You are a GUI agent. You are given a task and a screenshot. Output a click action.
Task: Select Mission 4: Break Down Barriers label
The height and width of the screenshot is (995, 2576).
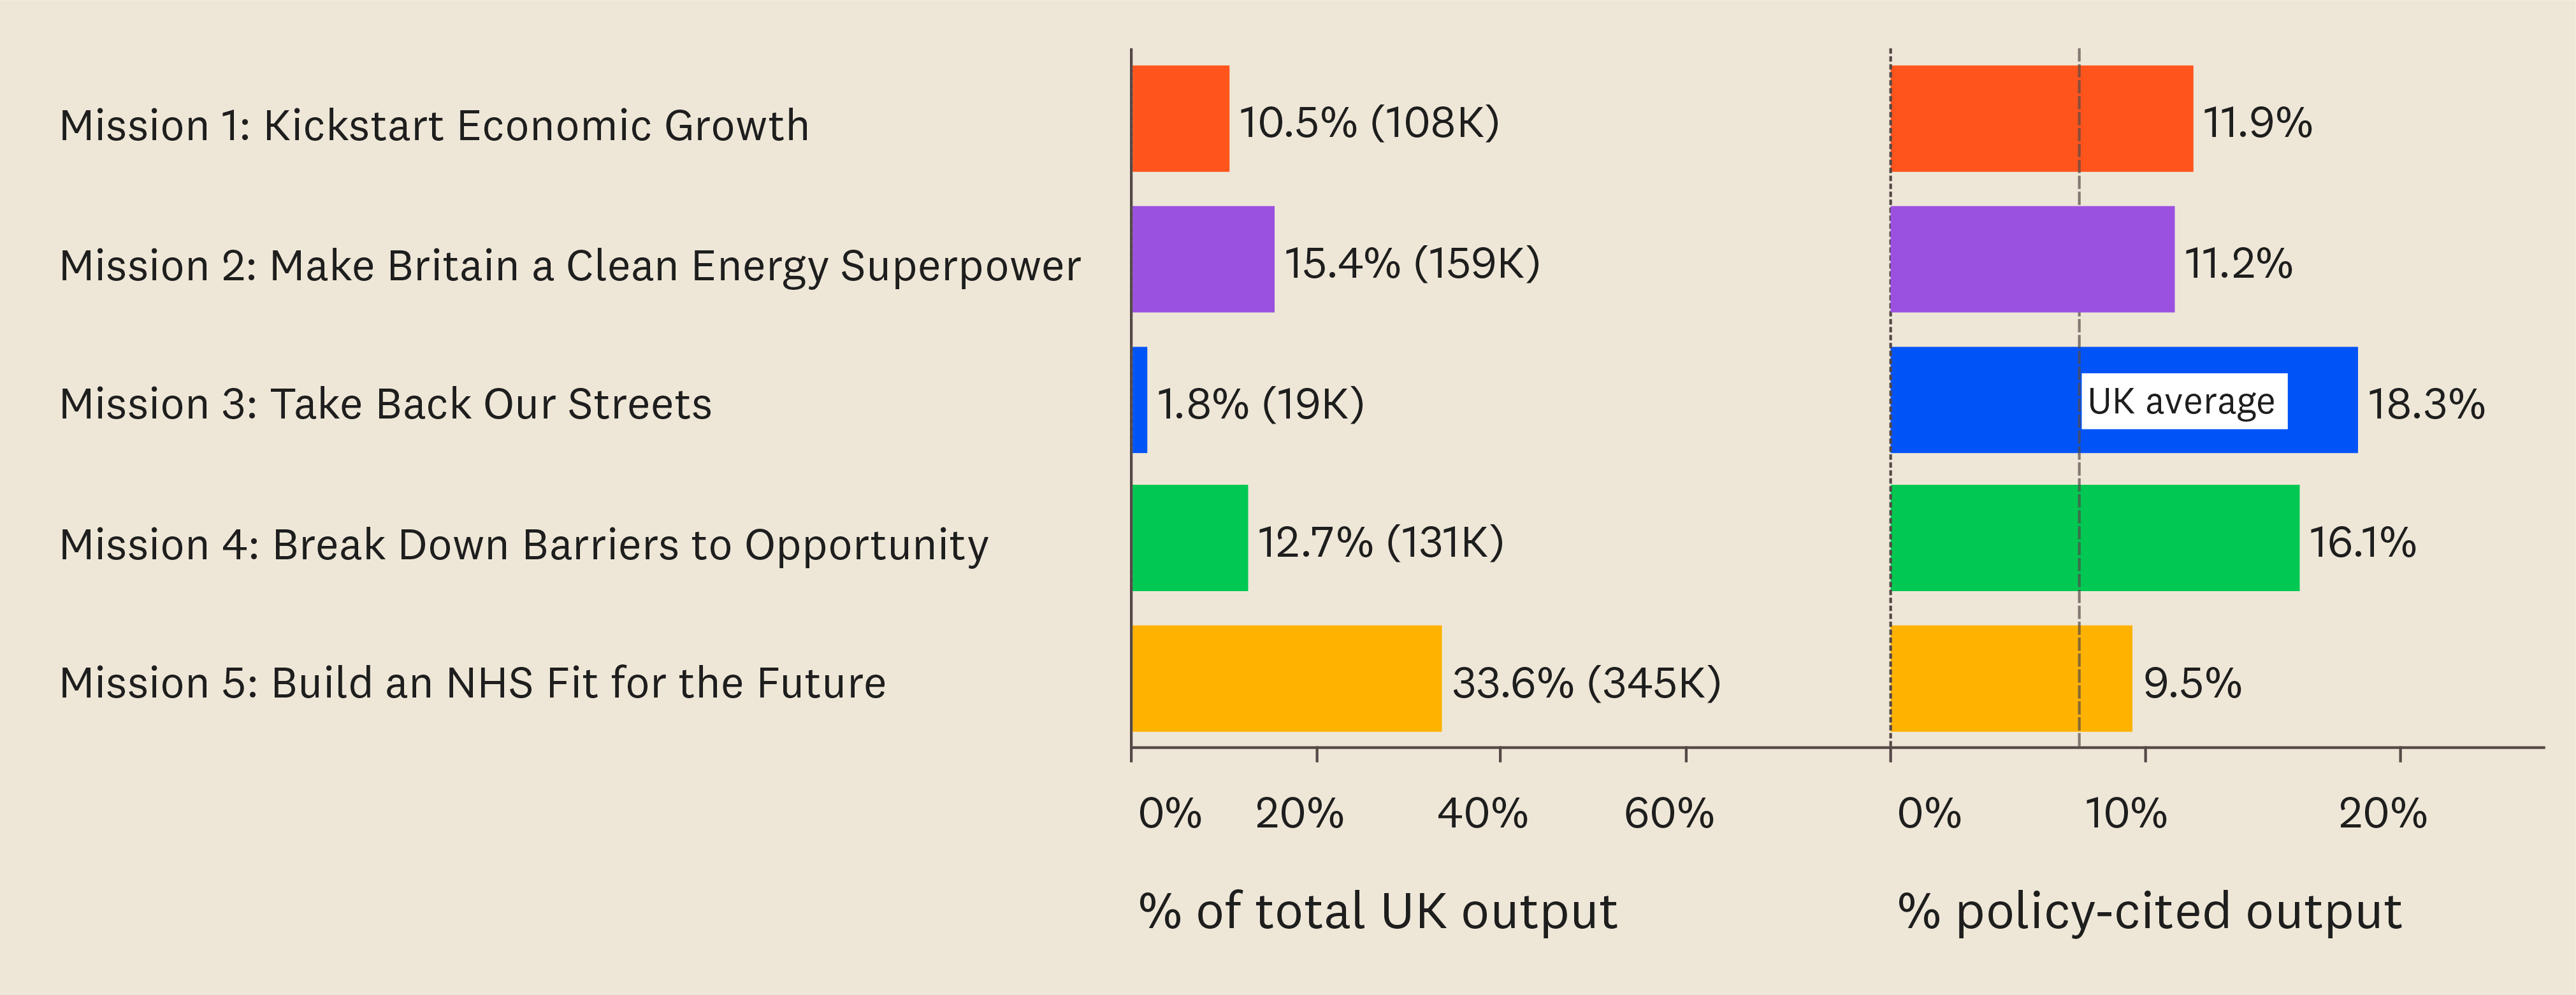(523, 545)
